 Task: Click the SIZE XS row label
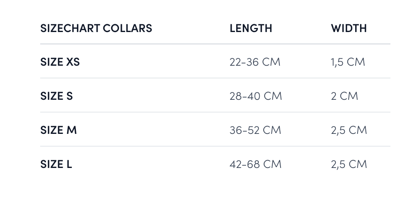coord(60,62)
